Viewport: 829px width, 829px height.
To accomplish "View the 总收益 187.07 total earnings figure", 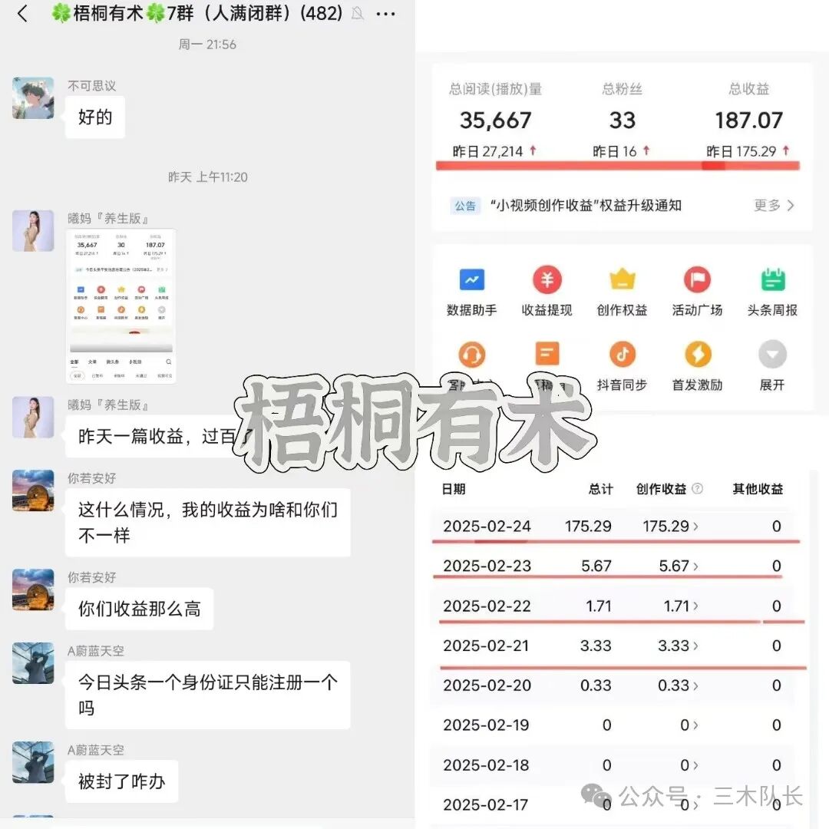I will pos(749,120).
